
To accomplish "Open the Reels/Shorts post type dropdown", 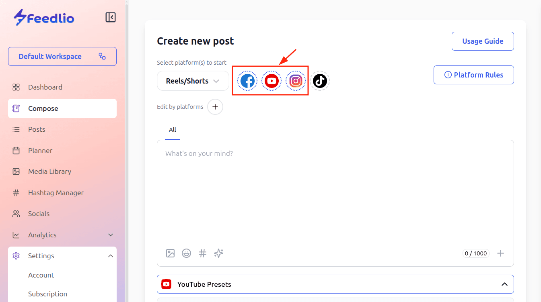I will pos(193,81).
